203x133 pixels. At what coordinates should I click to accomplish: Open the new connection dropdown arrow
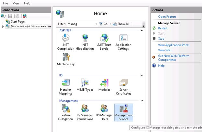tap(5, 16)
